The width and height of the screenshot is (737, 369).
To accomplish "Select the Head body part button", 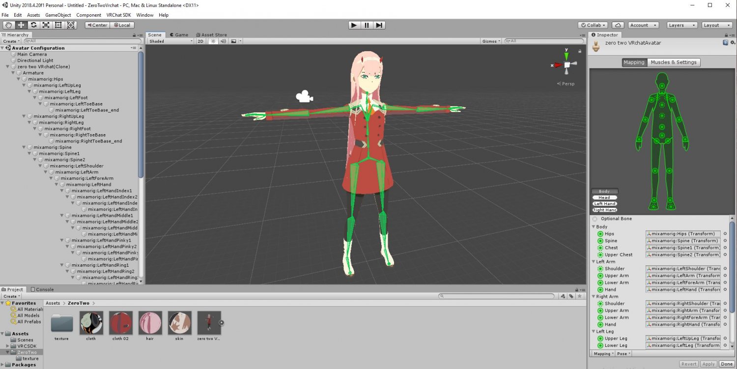I will click(x=604, y=198).
